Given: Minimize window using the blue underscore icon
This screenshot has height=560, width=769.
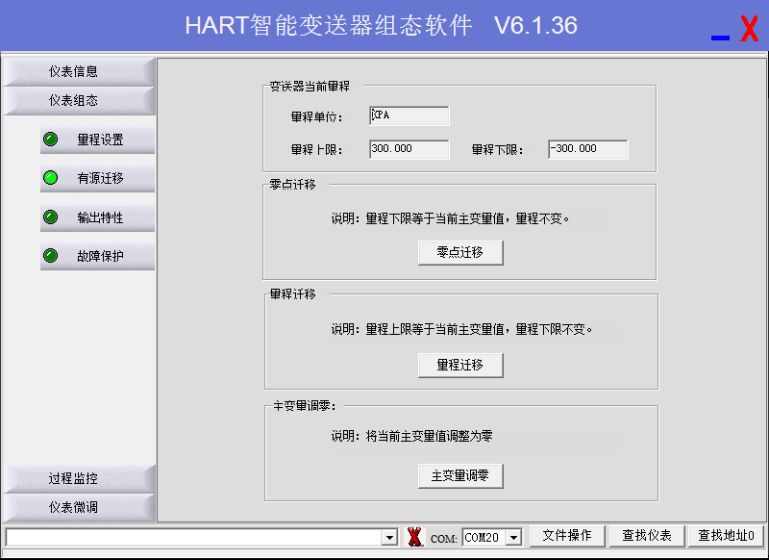Looking at the screenshot, I should pyautogui.click(x=720, y=36).
